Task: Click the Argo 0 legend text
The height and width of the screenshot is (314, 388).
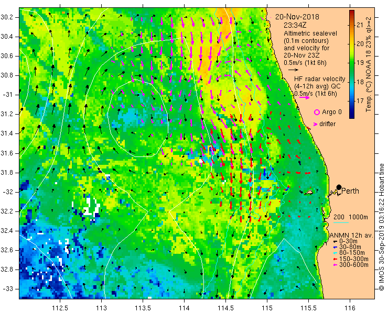Action: 332,112
